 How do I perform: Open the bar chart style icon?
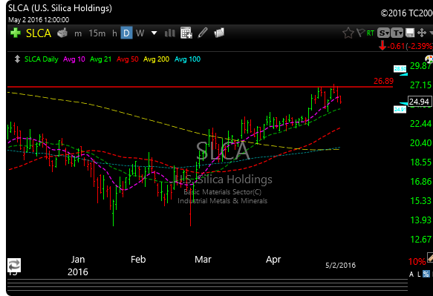click(169, 33)
